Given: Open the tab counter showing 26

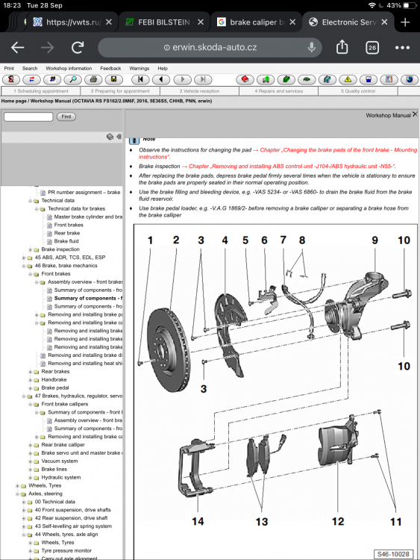Looking at the screenshot, I should tap(372, 48).
